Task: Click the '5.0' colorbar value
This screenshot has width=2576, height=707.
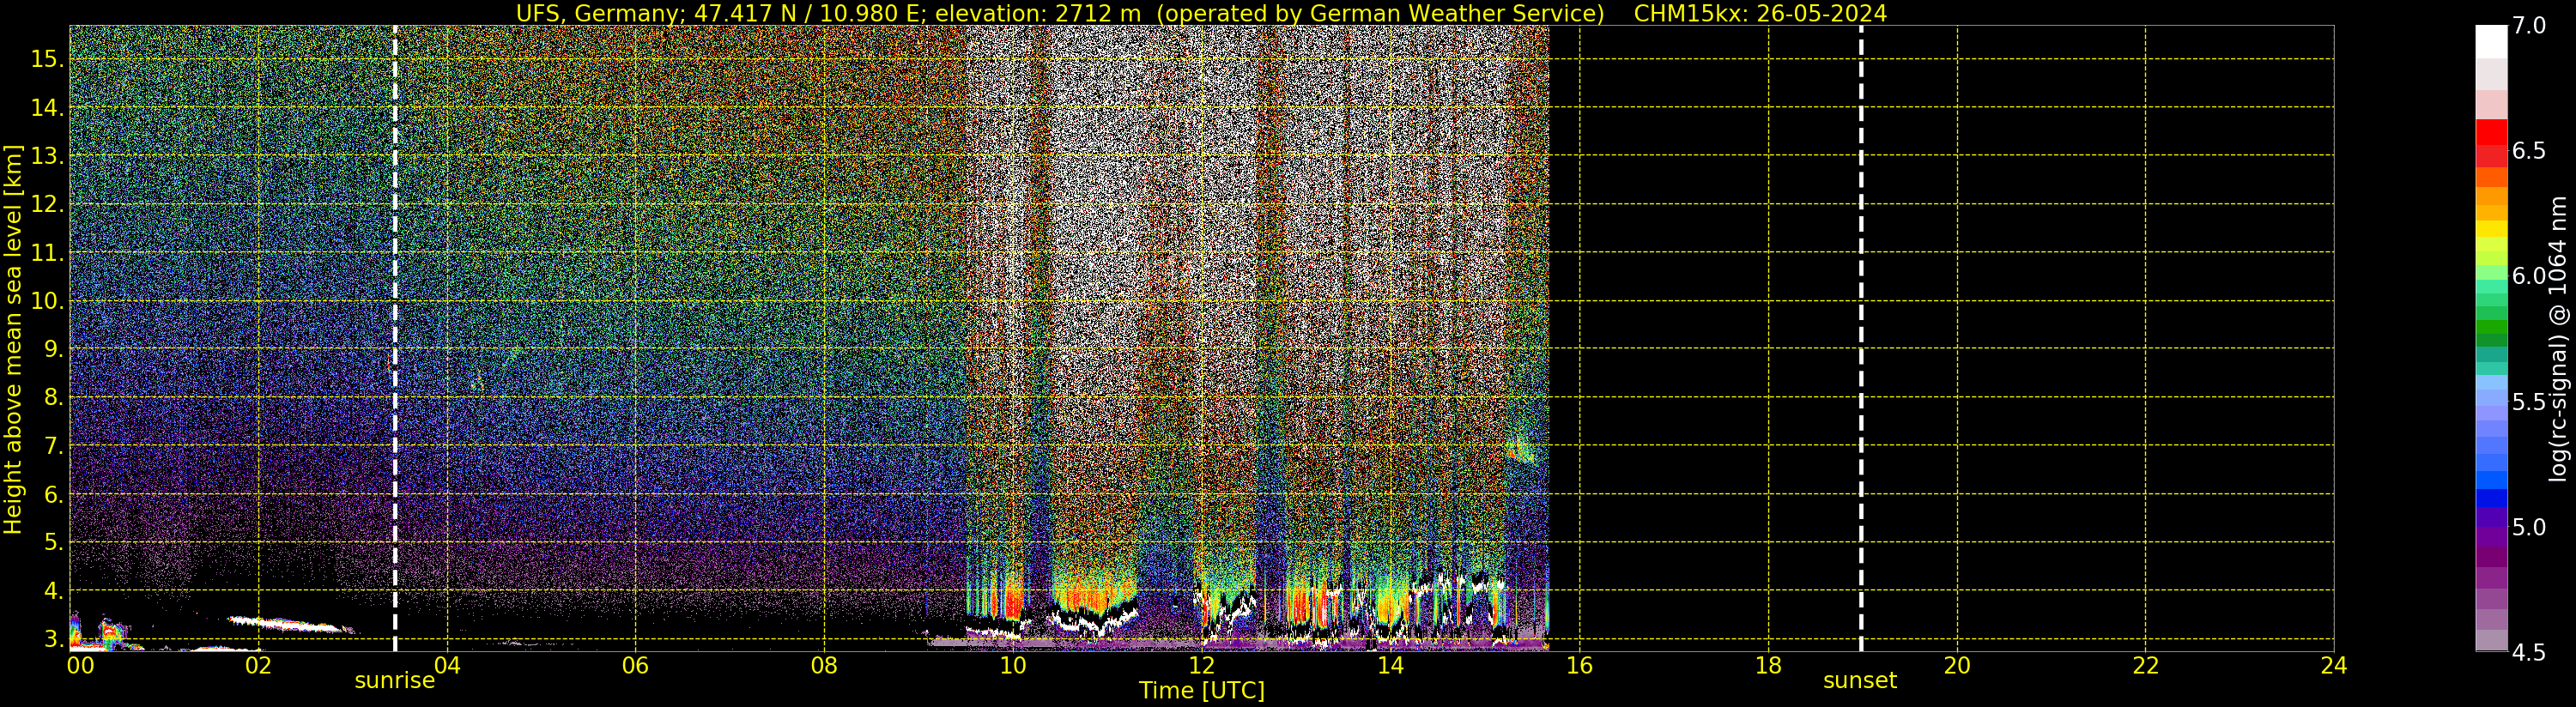Action: click(2529, 527)
